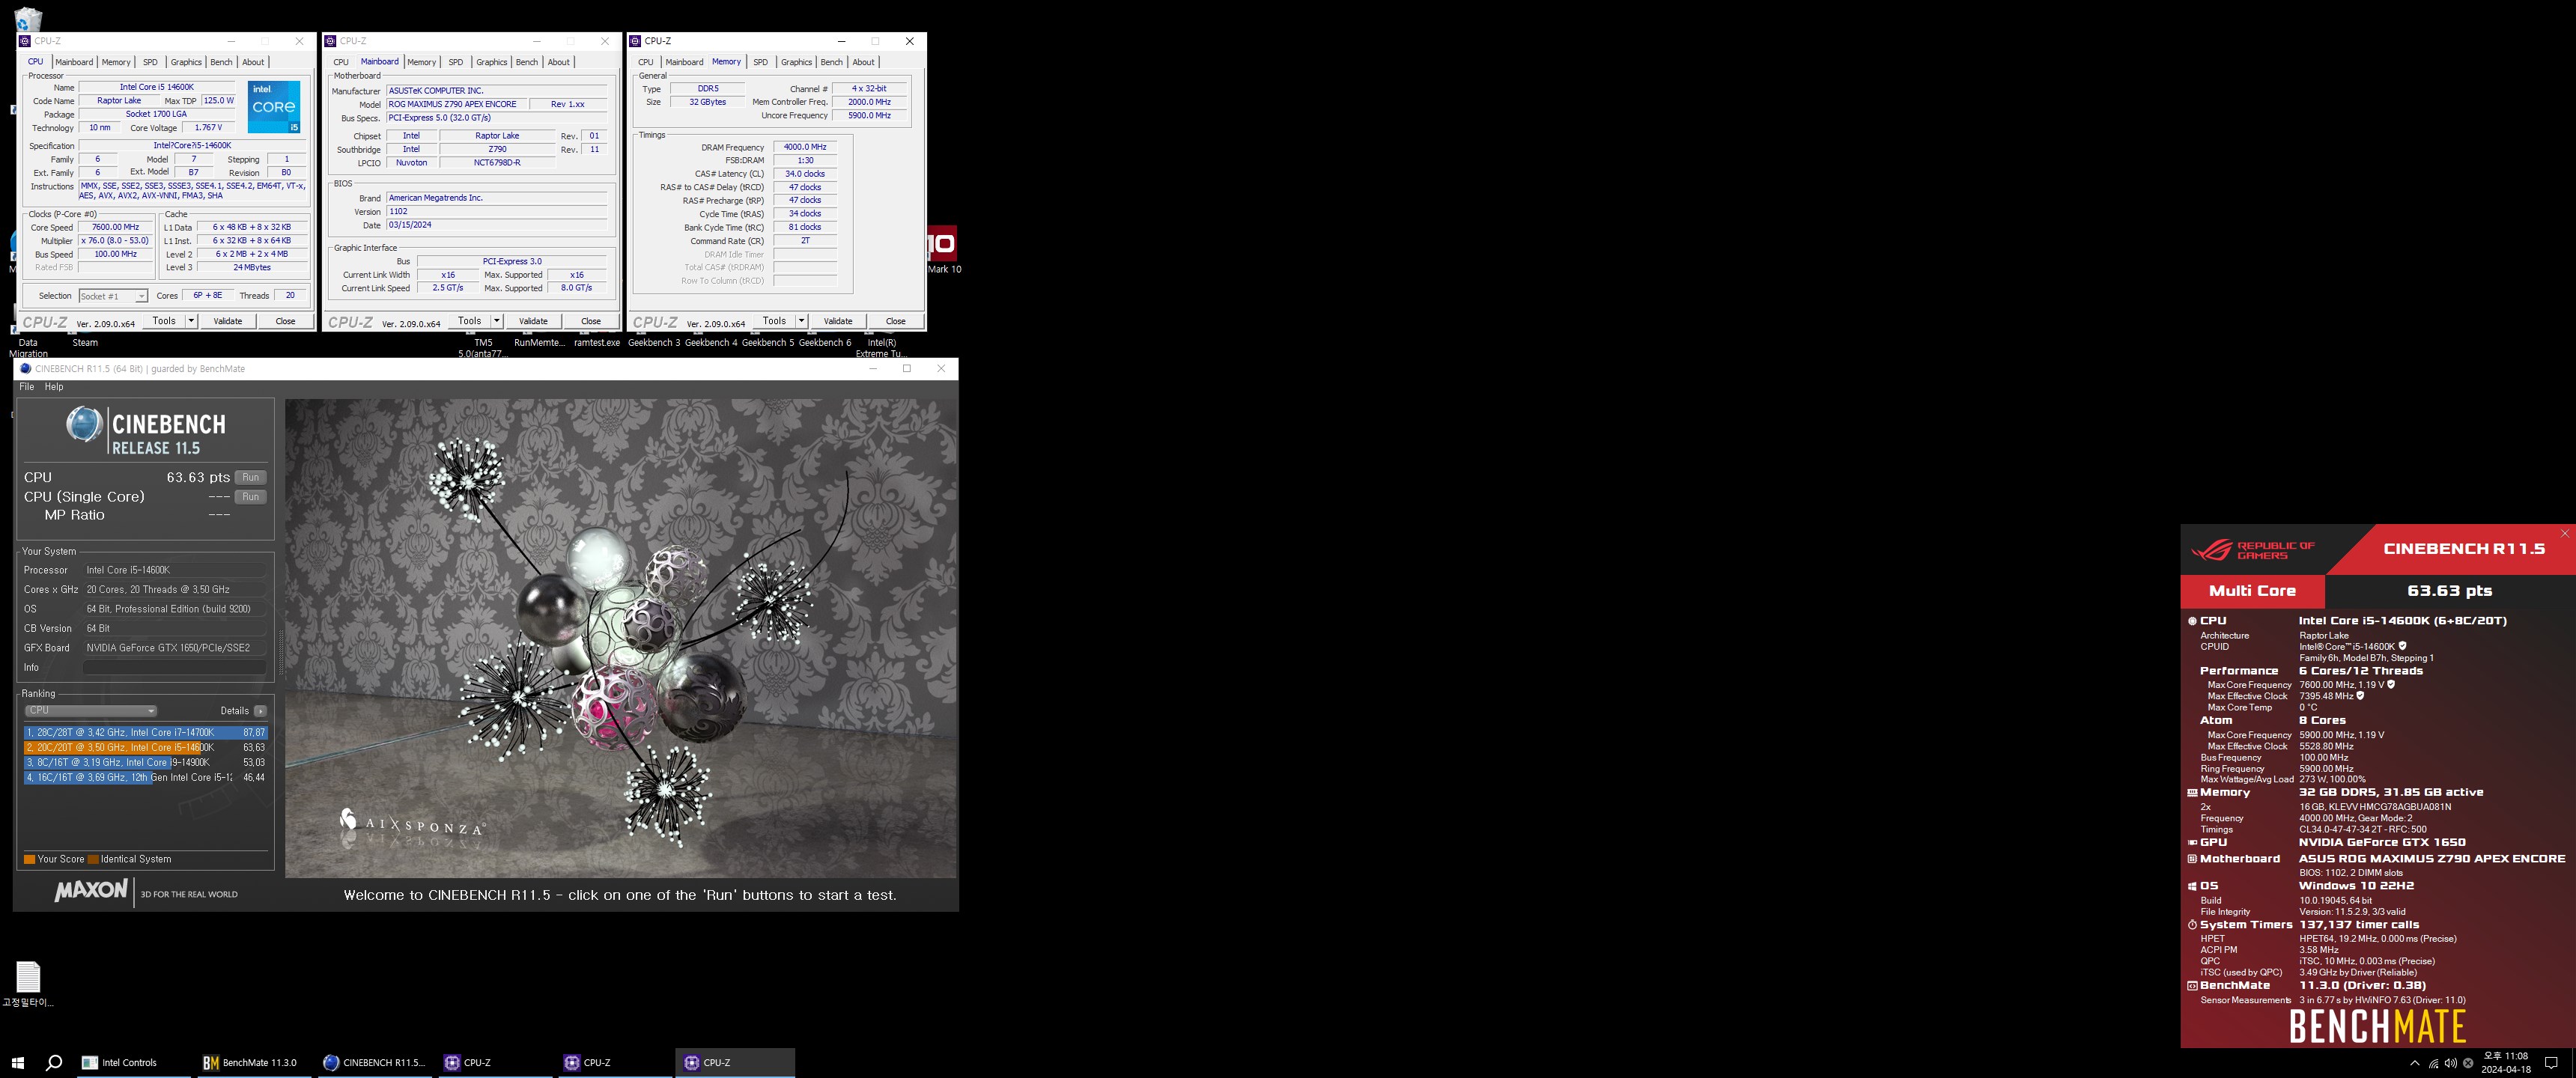Select ranking row 16C/16T 12th Gen Intel
This screenshot has height=1078, width=2576.
(146, 778)
